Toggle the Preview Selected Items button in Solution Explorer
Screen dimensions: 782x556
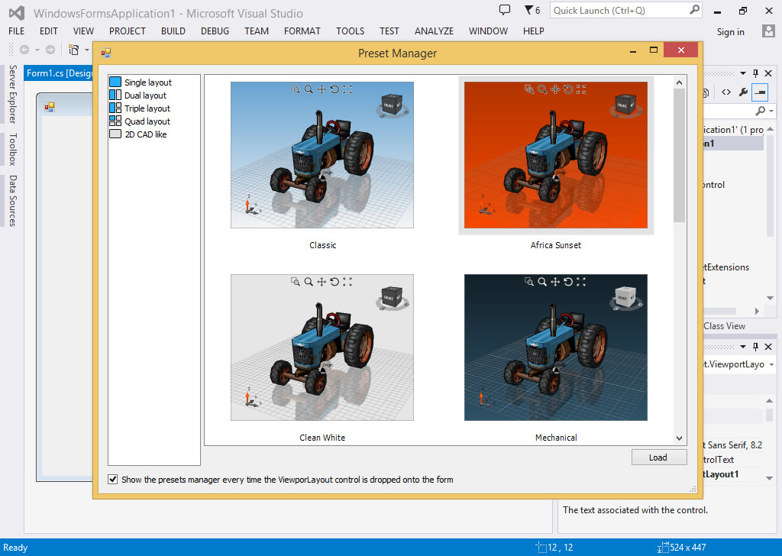[760, 92]
